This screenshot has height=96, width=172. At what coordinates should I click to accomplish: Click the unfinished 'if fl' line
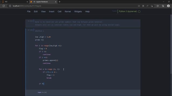tap(41, 84)
